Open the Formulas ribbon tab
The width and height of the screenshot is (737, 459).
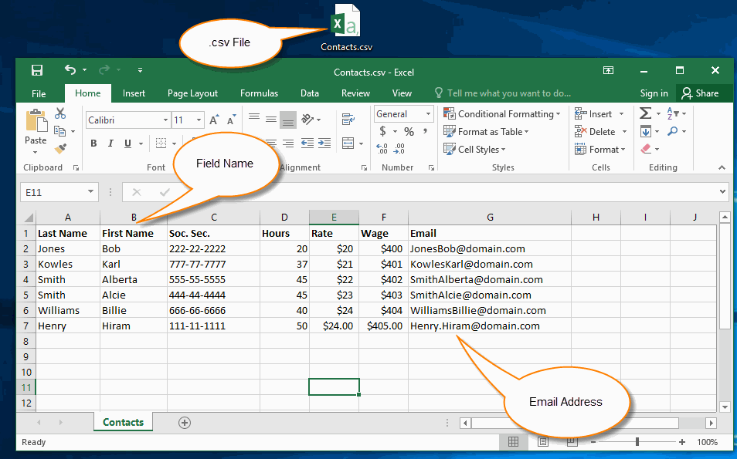tap(259, 93)
